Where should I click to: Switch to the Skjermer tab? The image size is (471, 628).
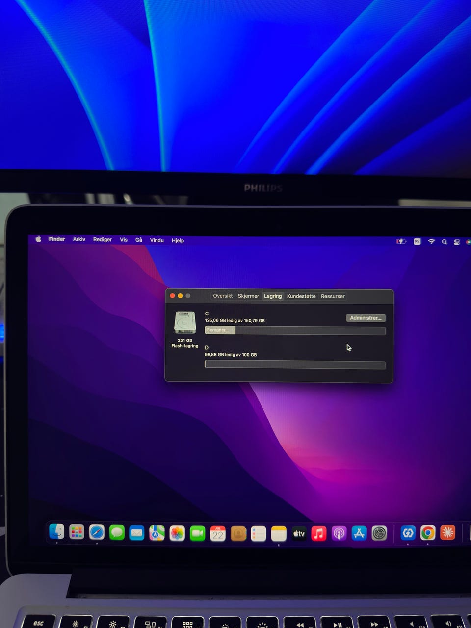(x=248, y=296)
